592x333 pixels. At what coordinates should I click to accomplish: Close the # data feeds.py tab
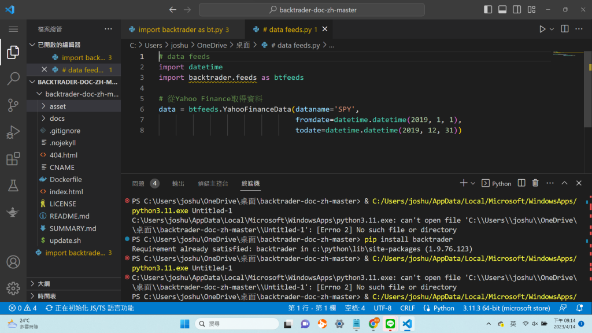click(325, 29)
